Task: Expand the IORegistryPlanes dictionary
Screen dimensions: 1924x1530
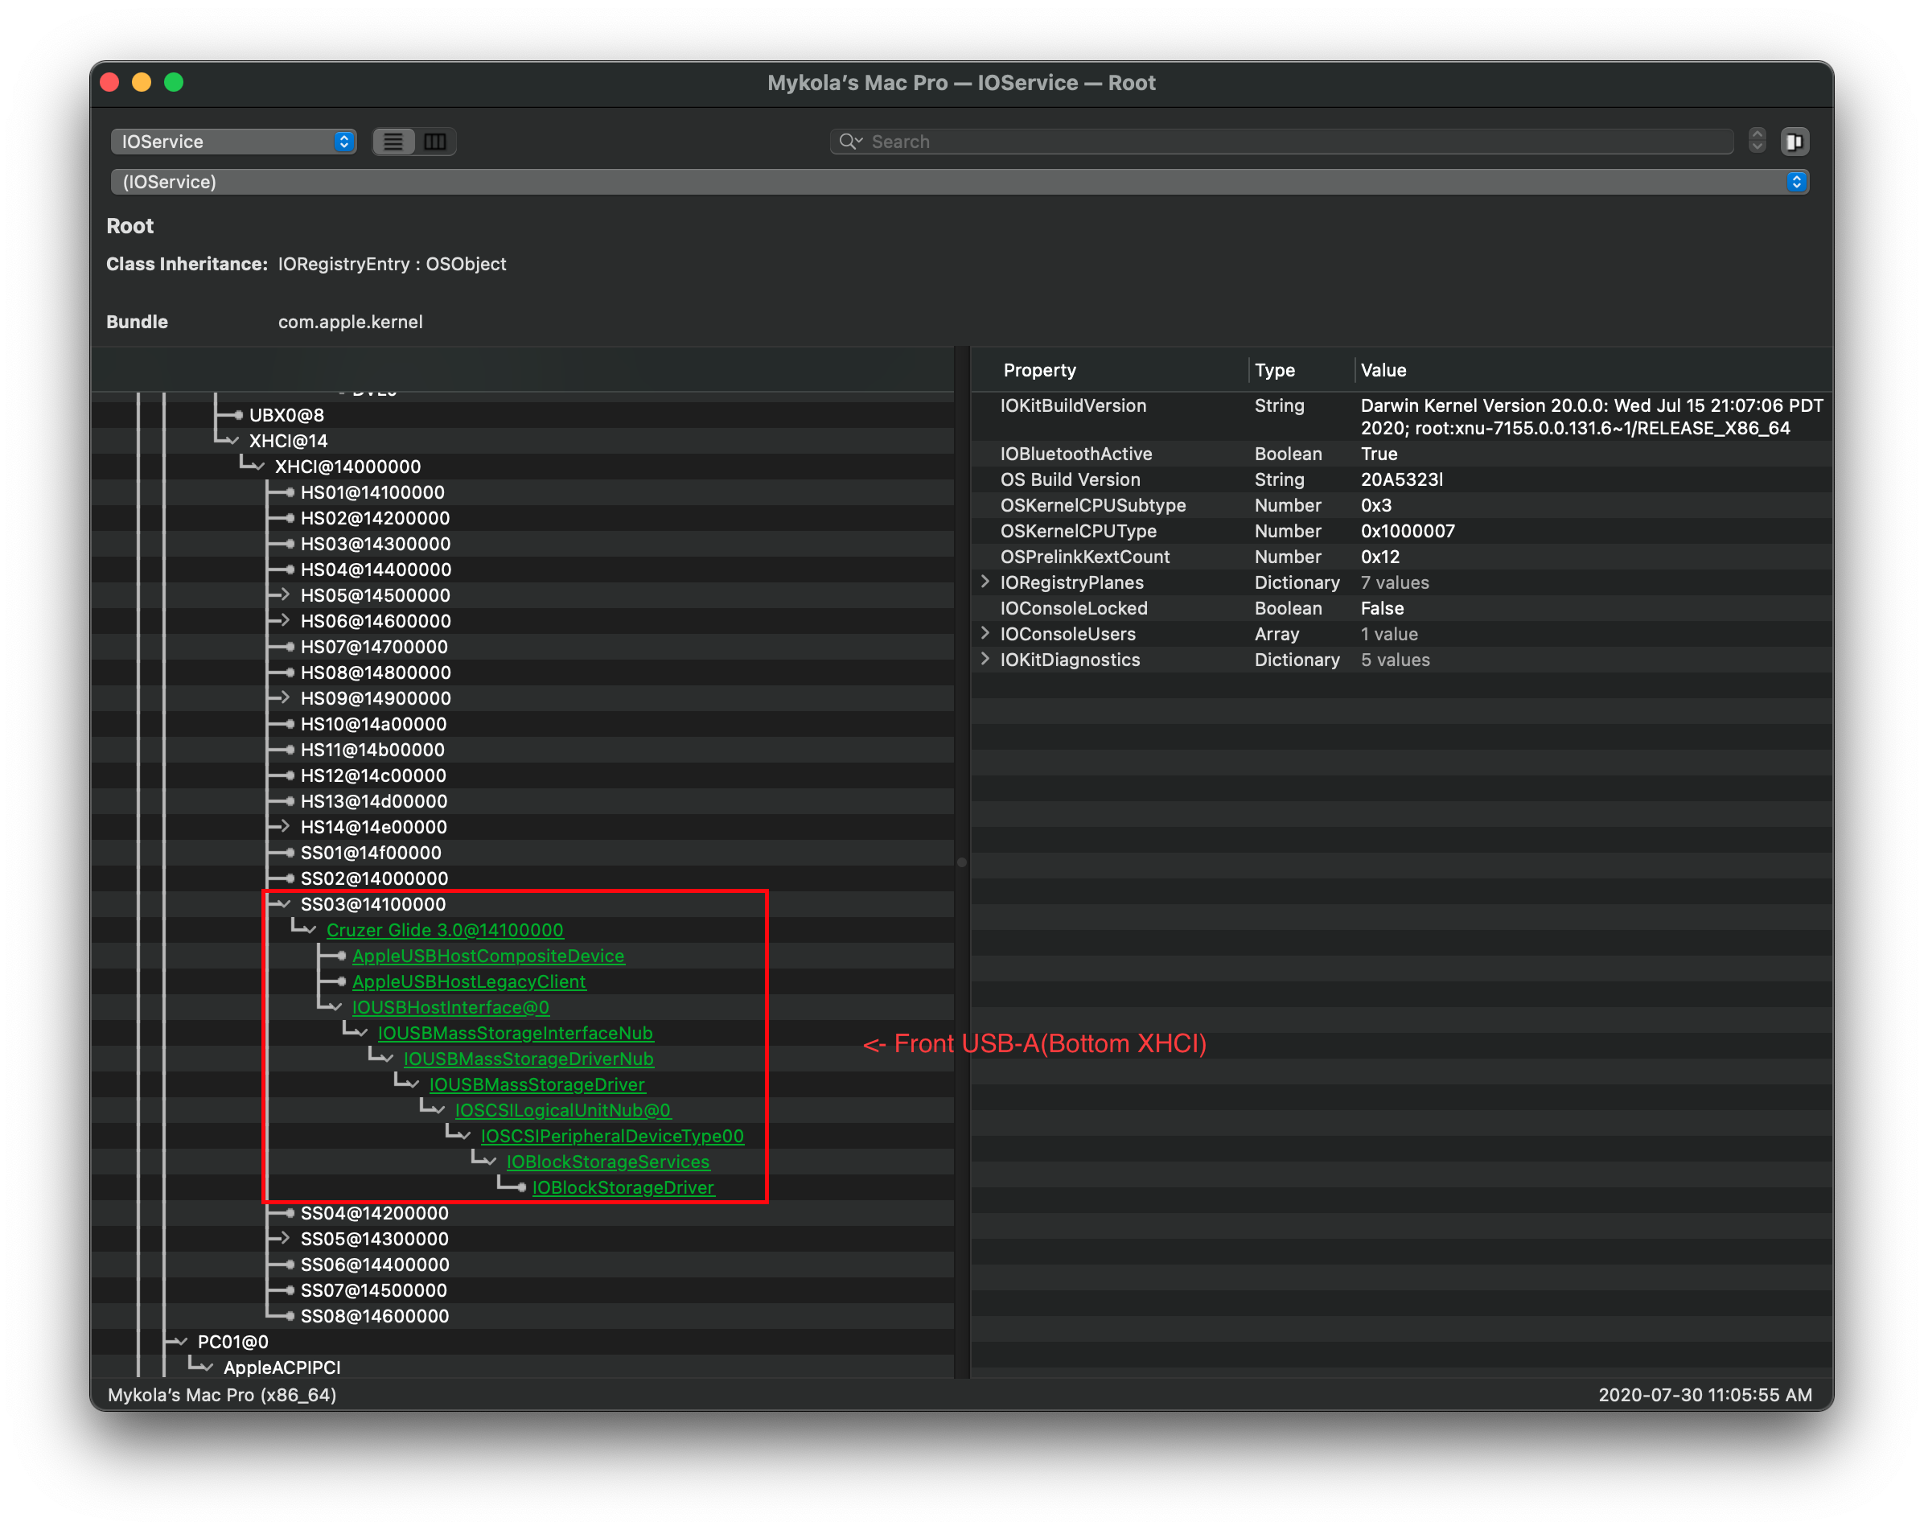Action: [x=985, y=582]
